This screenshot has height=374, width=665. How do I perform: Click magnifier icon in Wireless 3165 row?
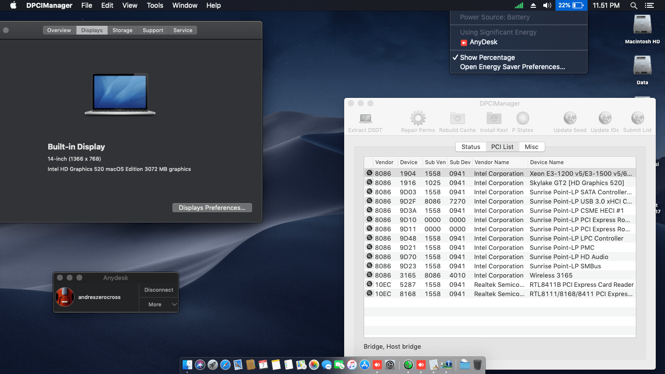(369, 275)
